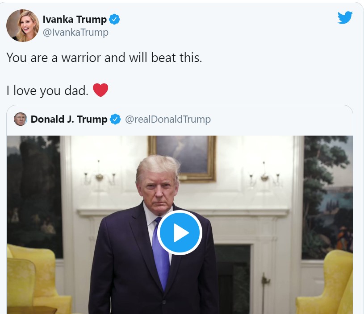Click the verified badge beside Donald J. Trump
Viewport: 364px width, 314px height.
click(115, 119)
